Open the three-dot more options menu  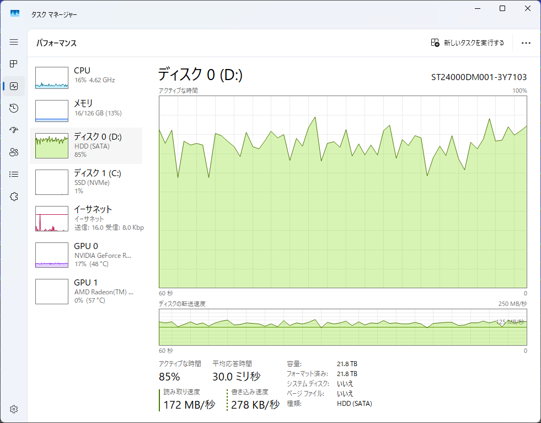[x=526, y=43]
